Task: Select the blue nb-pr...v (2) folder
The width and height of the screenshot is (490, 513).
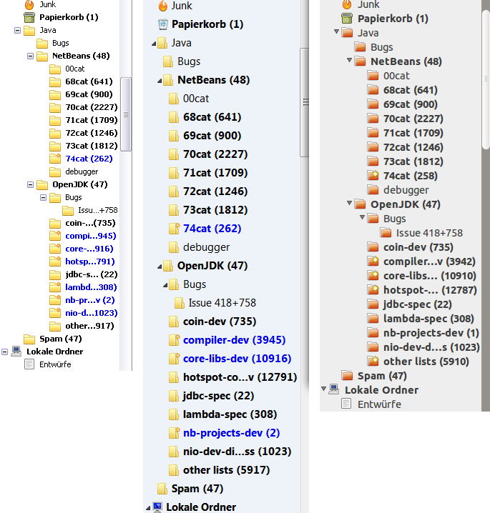Action: [89, 300]
